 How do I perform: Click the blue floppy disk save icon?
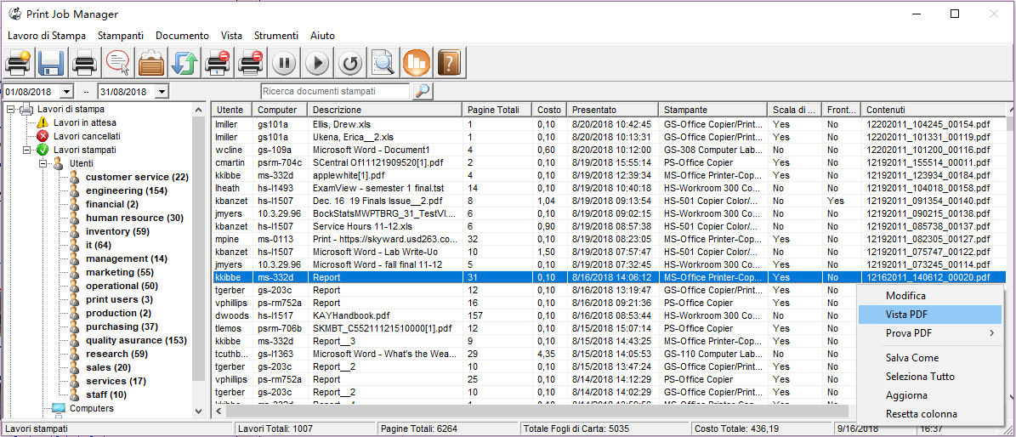pyautogui.click(x=51, y=64)
